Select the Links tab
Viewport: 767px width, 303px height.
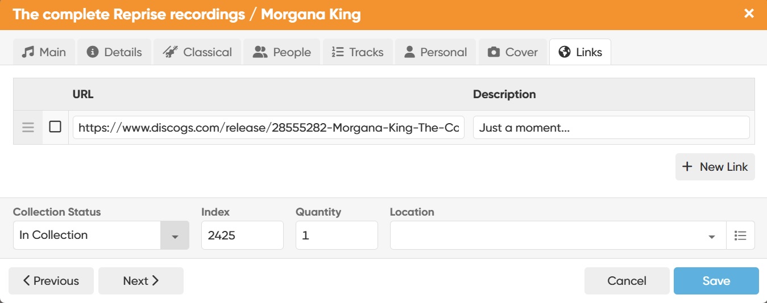[x=580, y=52]
